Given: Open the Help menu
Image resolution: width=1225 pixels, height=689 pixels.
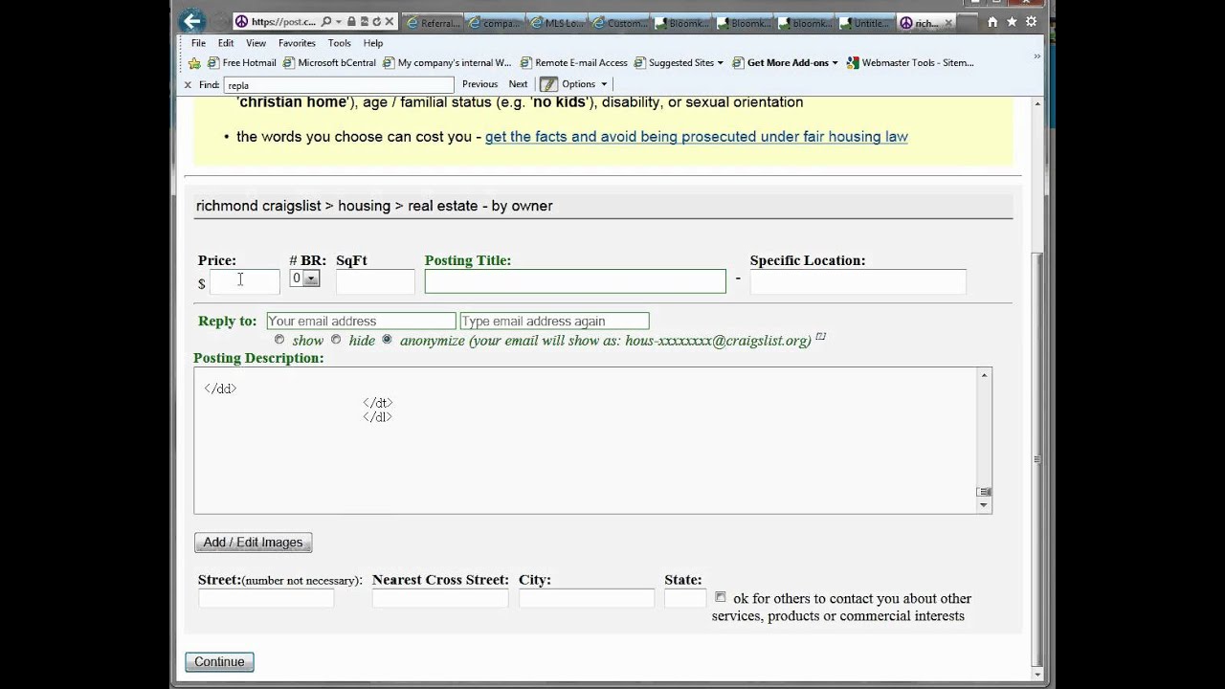Looking at the screenshot, I should pos(373,43).
